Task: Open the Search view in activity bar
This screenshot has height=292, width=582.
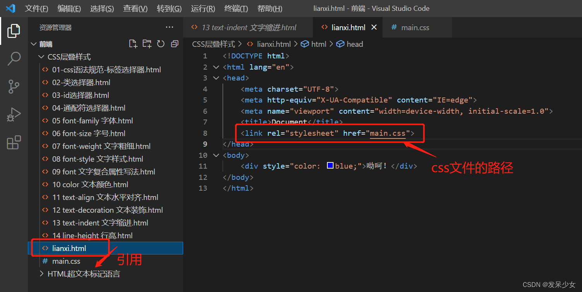Action: [x=14, y=59]
